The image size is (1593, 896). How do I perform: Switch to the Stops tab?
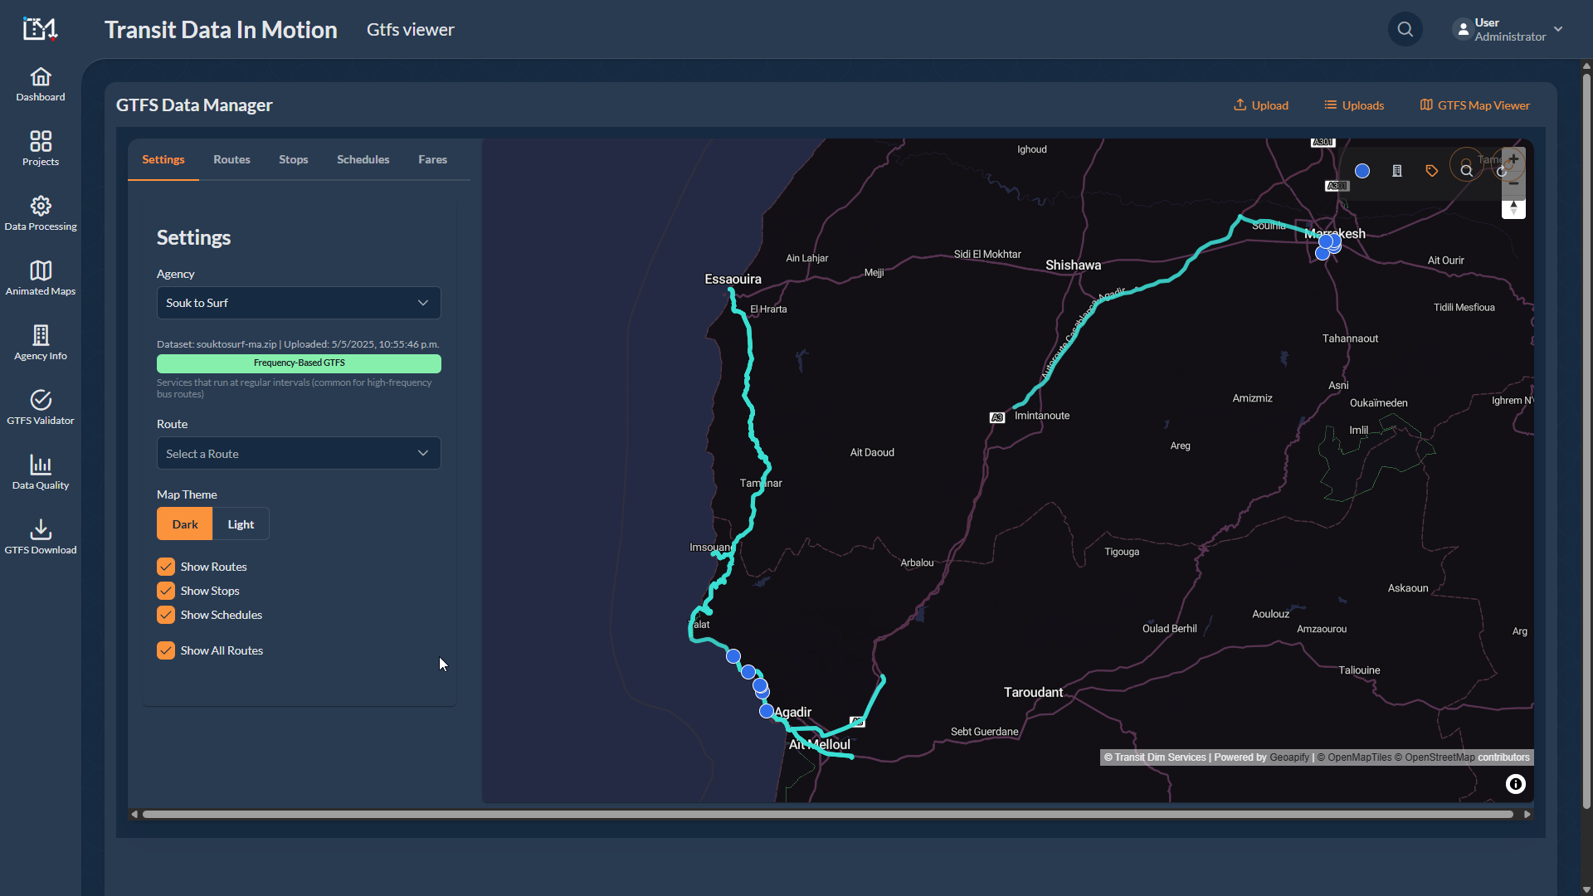pyautogui.click(x=293, y=159)
